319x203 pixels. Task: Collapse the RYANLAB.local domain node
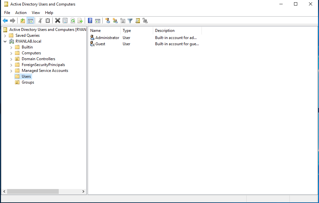pyautogui.click(x=5, y=41)
